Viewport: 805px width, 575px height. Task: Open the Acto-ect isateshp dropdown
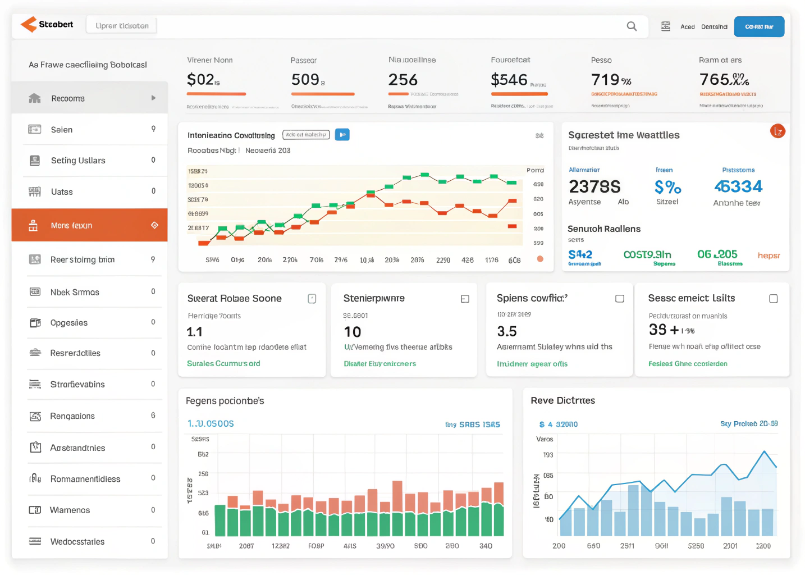(306, 134)
